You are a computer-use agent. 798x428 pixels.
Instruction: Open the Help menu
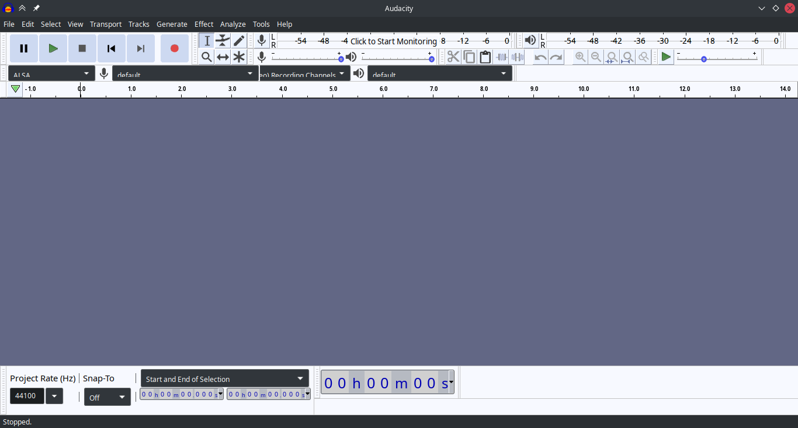click(284, 24)
